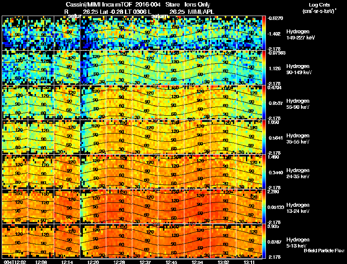
Task: Click the '12:20' time axis label
Action: pos(93,262)
